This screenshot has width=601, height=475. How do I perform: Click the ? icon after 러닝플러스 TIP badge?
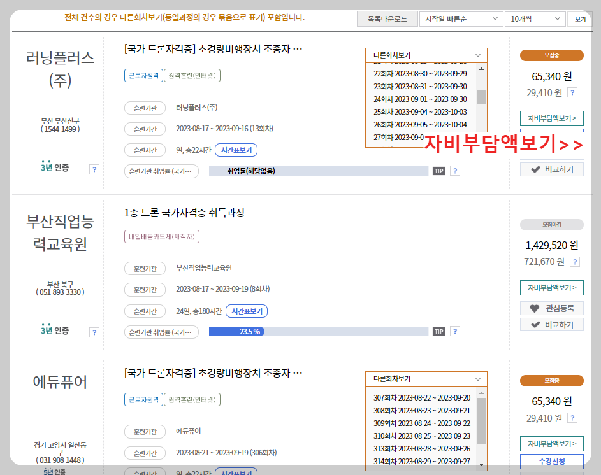tap(455, 170)
